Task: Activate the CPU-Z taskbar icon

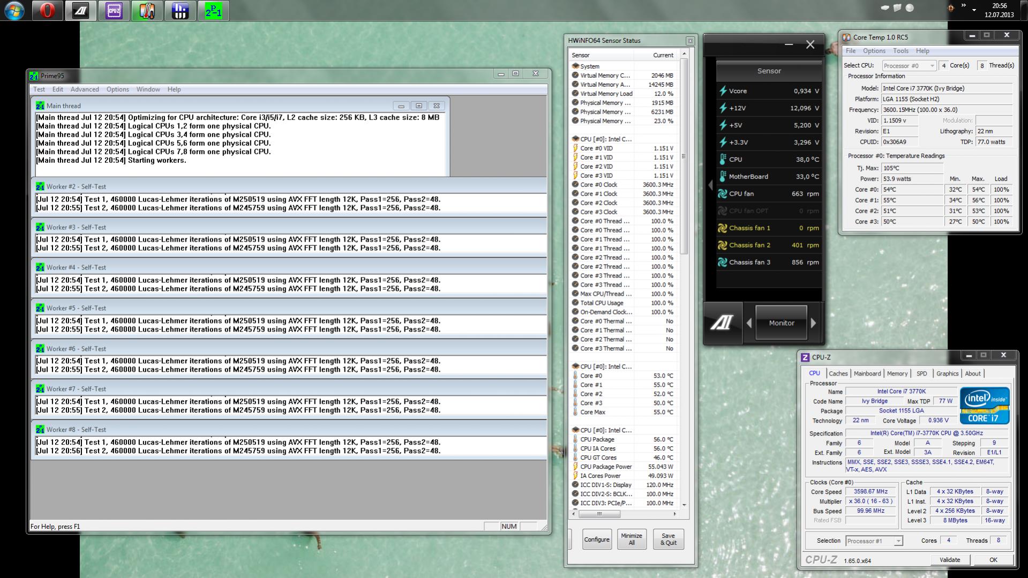Action: (114, 11)
